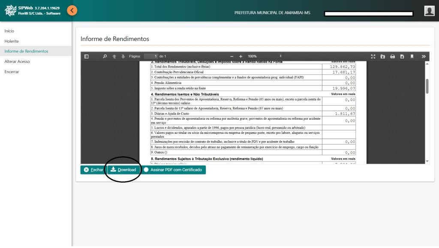Open the 100% zoom level dropdown
The image size is (439, 248).
(265, 56)
